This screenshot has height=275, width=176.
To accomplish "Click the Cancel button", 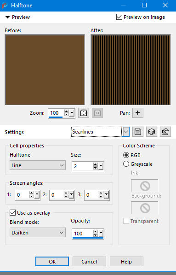I will [x=89, y=262].
